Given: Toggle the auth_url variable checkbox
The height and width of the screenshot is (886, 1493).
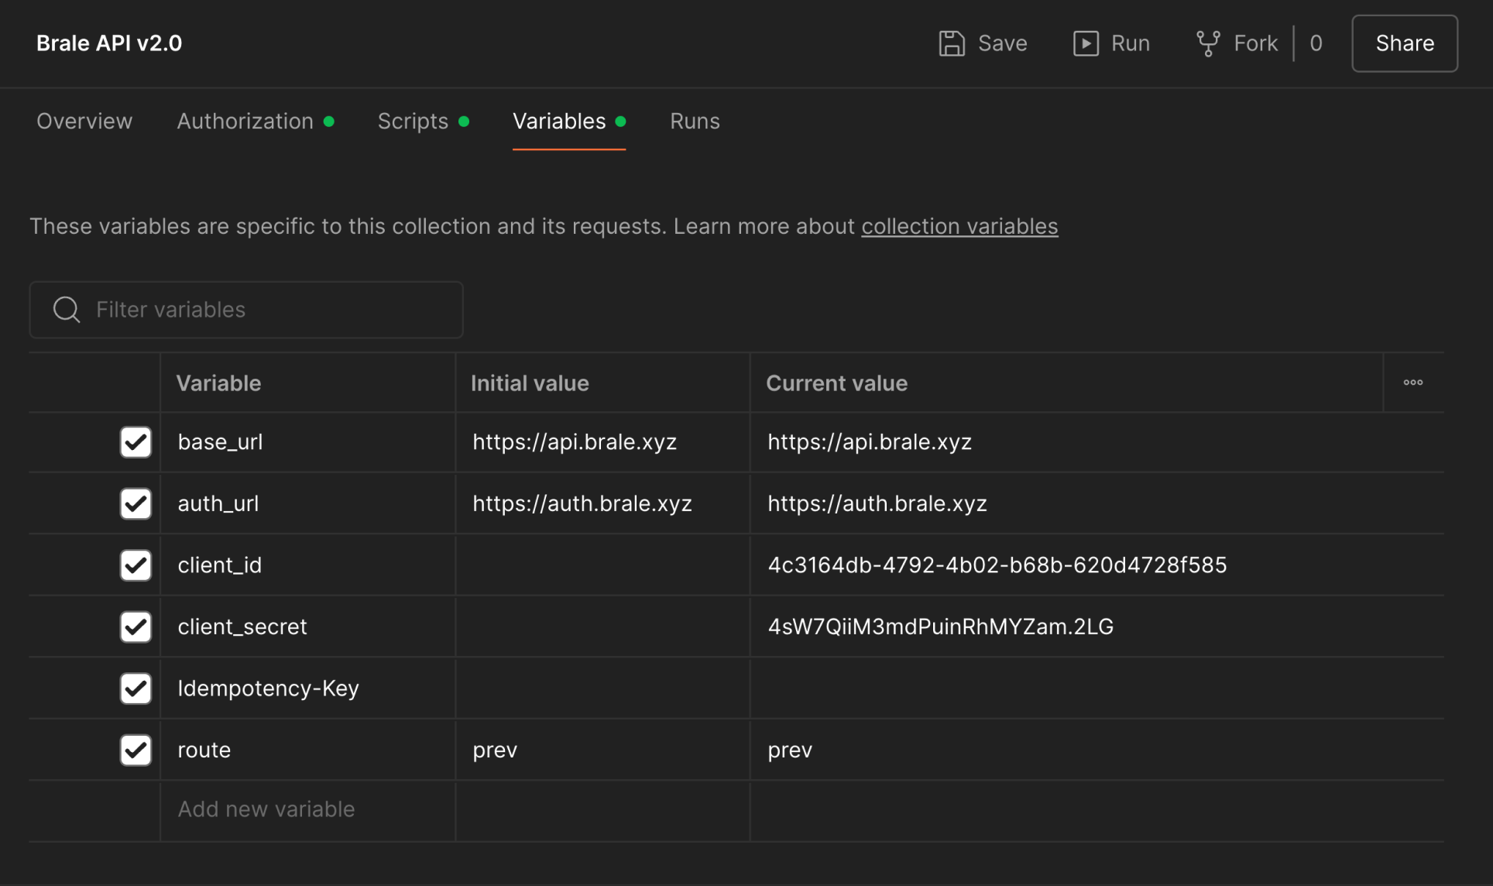Looking at the screenshot, I should [136, 503].
